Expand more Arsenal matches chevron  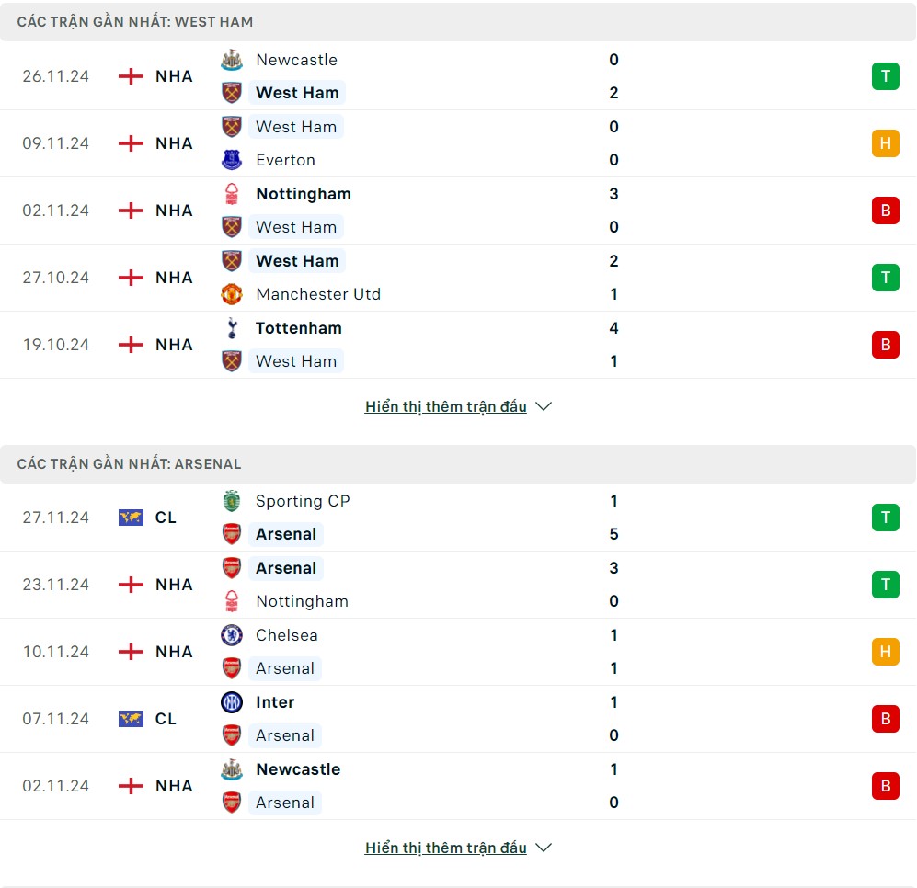coord(544,848)
